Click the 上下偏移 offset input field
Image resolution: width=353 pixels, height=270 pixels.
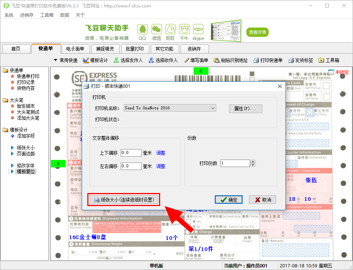[131, 153]
